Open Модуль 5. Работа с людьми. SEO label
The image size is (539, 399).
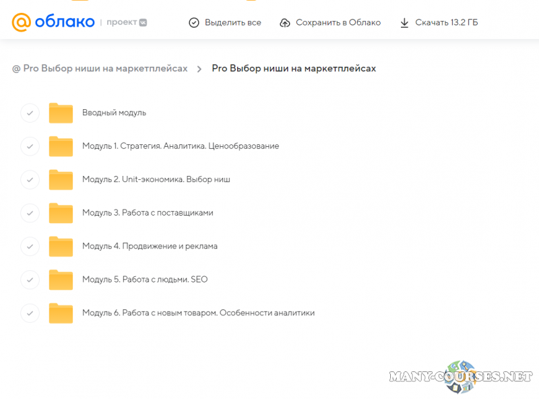pyautogui.click(x=145, y=280)
